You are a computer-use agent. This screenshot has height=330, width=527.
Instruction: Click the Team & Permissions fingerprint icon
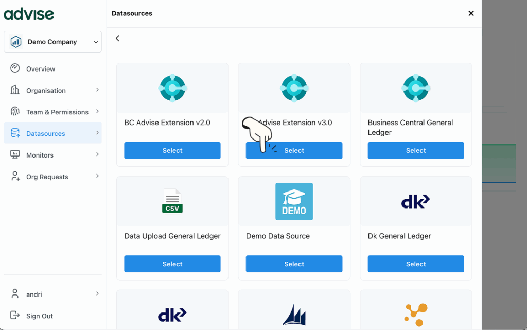[15, 112]
